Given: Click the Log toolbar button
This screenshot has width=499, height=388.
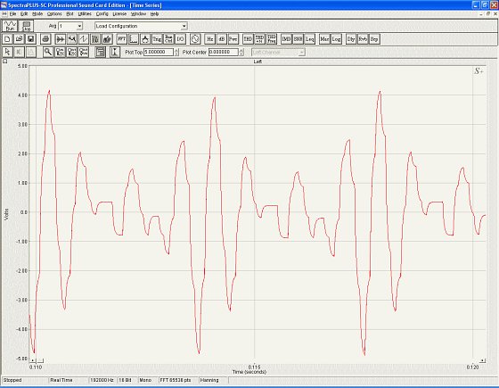Looking at the screenshot, I should pos(336,39).
